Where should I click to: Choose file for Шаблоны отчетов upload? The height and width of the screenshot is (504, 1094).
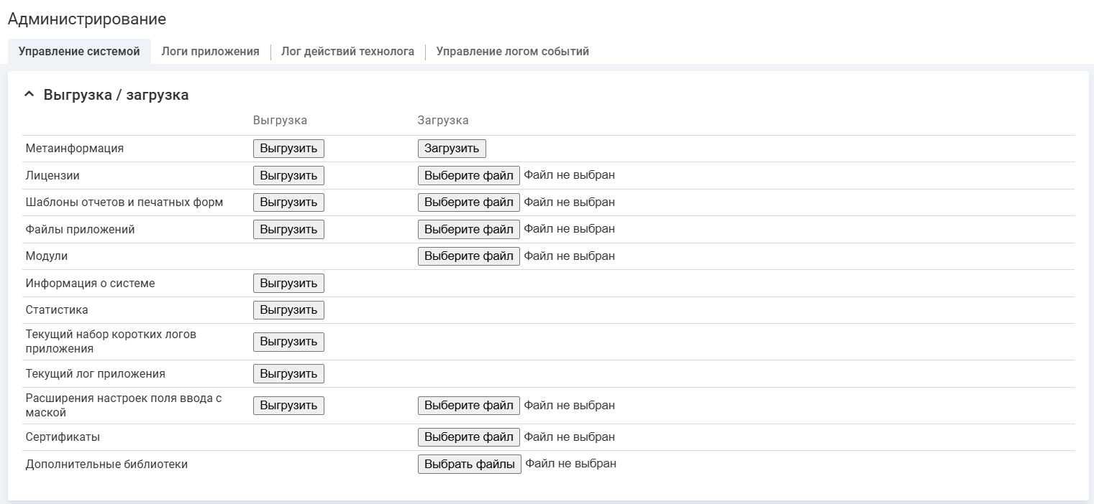point(468,202)
